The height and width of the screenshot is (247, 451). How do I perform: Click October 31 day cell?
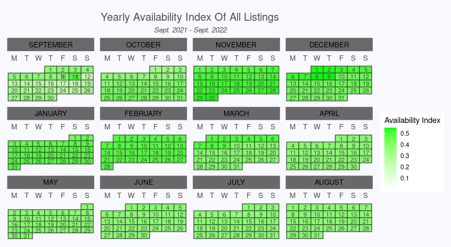click(180, 98)
